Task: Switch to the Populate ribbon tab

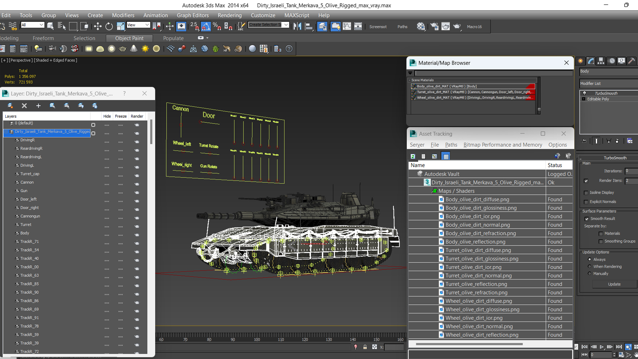Action: (x=173, y=38)
